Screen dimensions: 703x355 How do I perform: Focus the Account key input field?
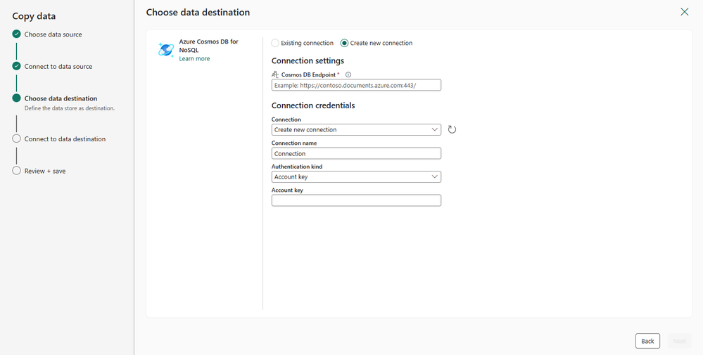[x=356, y=200]
